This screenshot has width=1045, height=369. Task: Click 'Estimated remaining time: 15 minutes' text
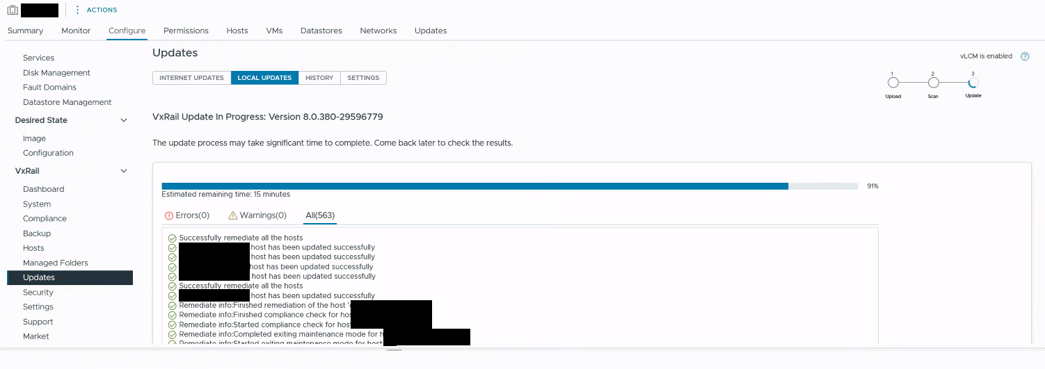[226, 195]
